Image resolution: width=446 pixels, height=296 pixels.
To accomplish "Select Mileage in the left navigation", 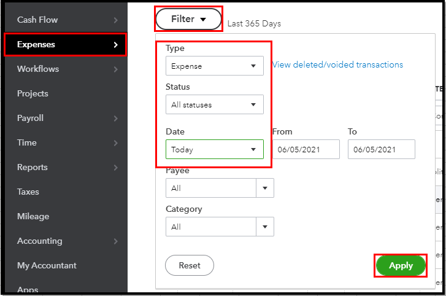I will point(33,217).
